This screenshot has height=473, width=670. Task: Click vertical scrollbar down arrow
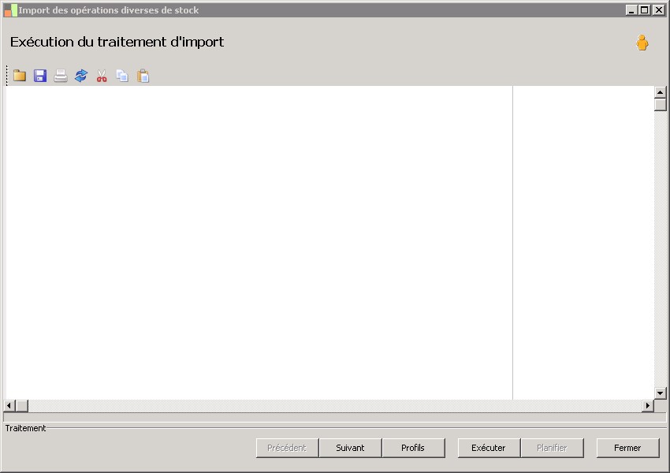(661, 393)
